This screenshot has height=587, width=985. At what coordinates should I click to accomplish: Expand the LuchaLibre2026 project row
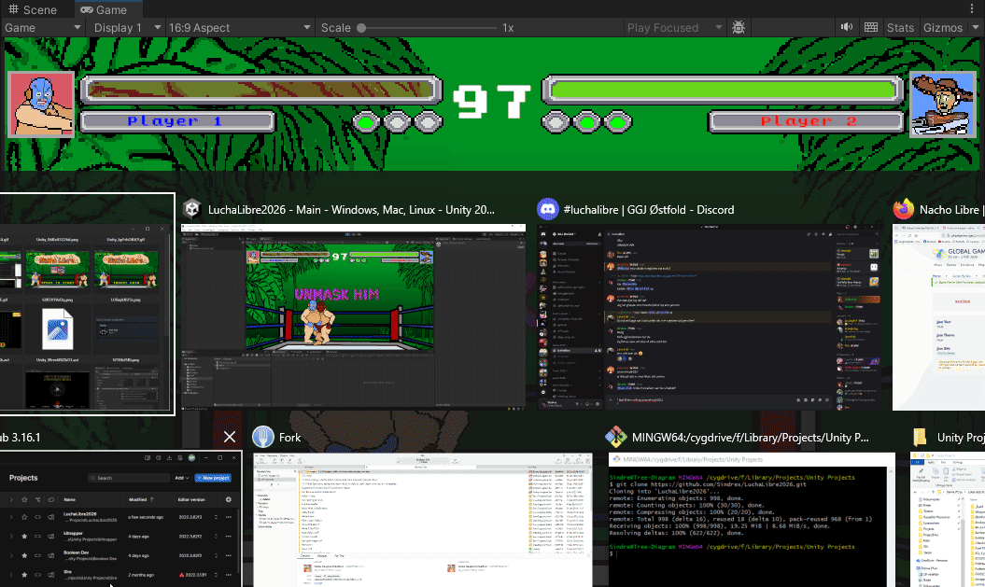pyautogui.click(x=10, y=517)
